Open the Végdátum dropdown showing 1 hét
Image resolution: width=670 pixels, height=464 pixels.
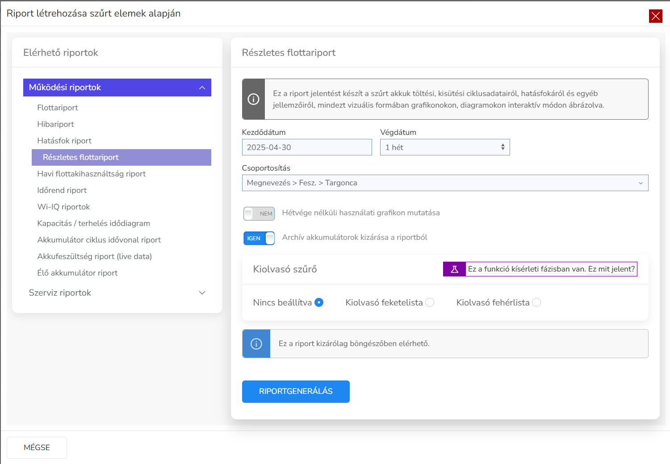coord(444,147)
